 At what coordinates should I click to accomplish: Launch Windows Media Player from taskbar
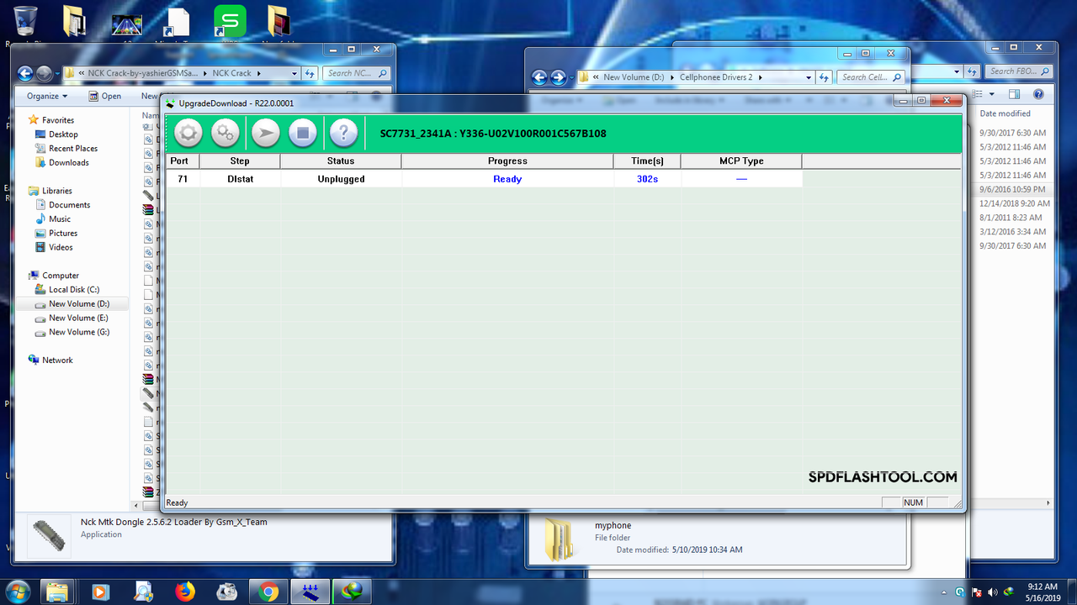pyautogui.click(x=100, y=592)
